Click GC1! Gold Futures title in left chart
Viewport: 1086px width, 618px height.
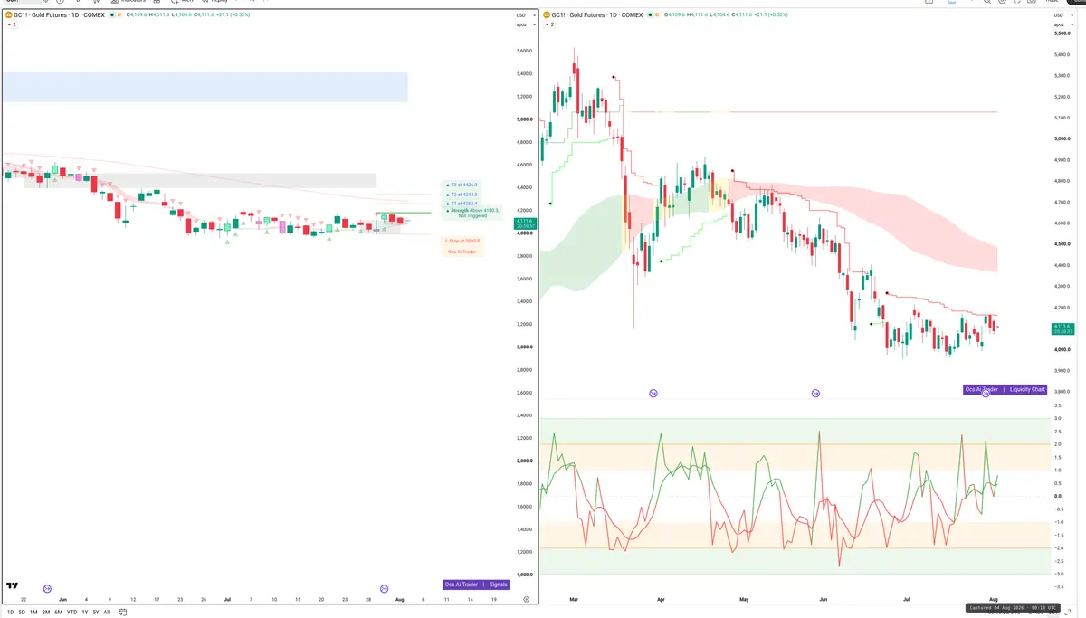(59, 15)
